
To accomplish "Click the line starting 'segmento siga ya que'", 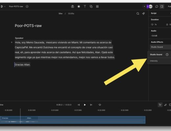I will [65, 57].
